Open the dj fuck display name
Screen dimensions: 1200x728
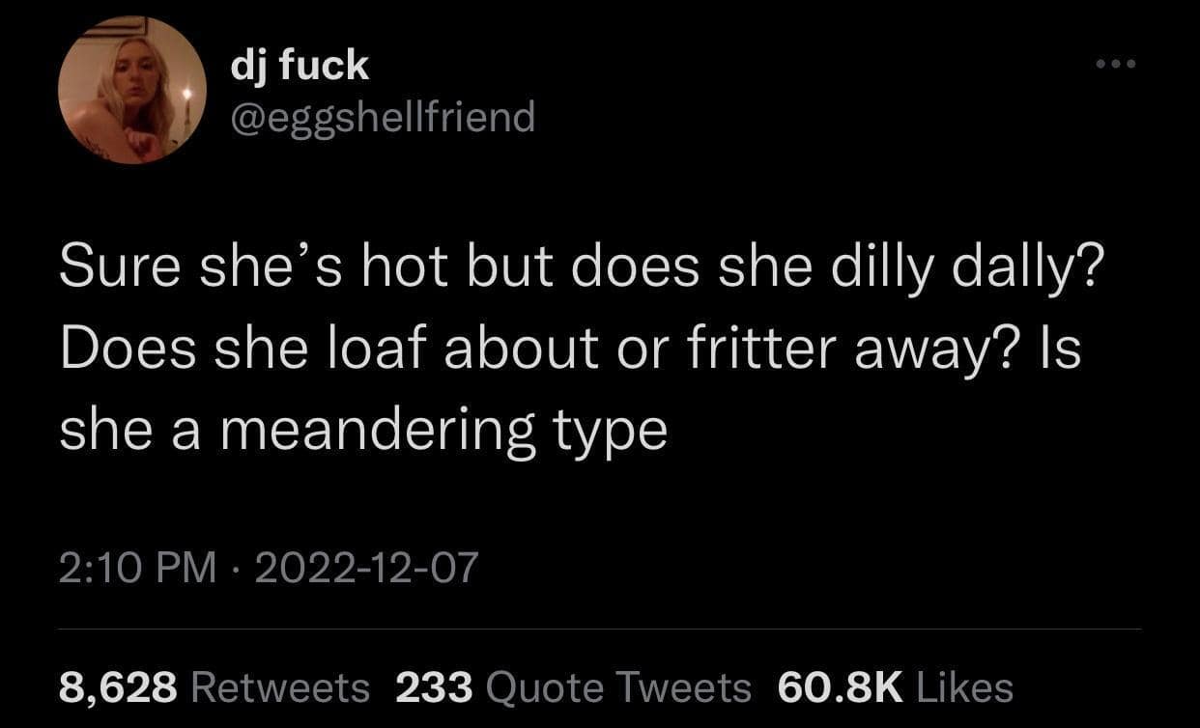pos(300,65)
